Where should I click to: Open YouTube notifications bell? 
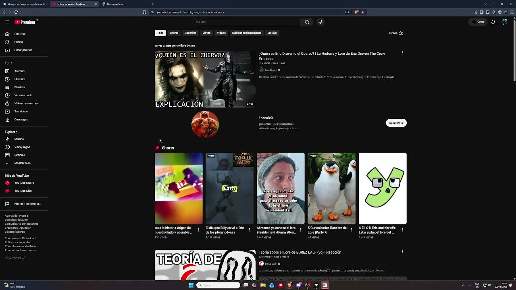tap(493, 22)
